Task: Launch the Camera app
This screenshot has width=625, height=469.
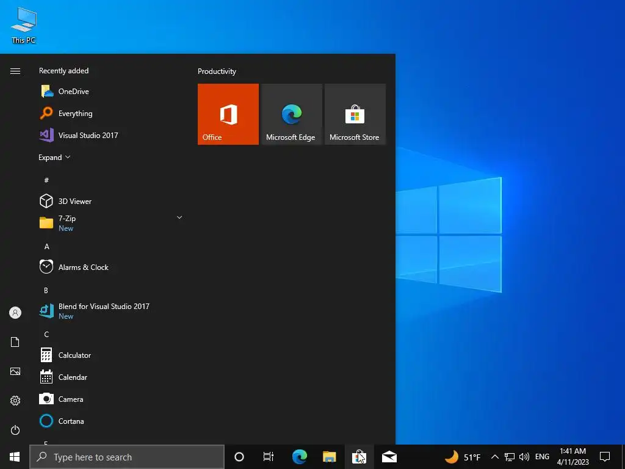Action: [x=112, y=399]
